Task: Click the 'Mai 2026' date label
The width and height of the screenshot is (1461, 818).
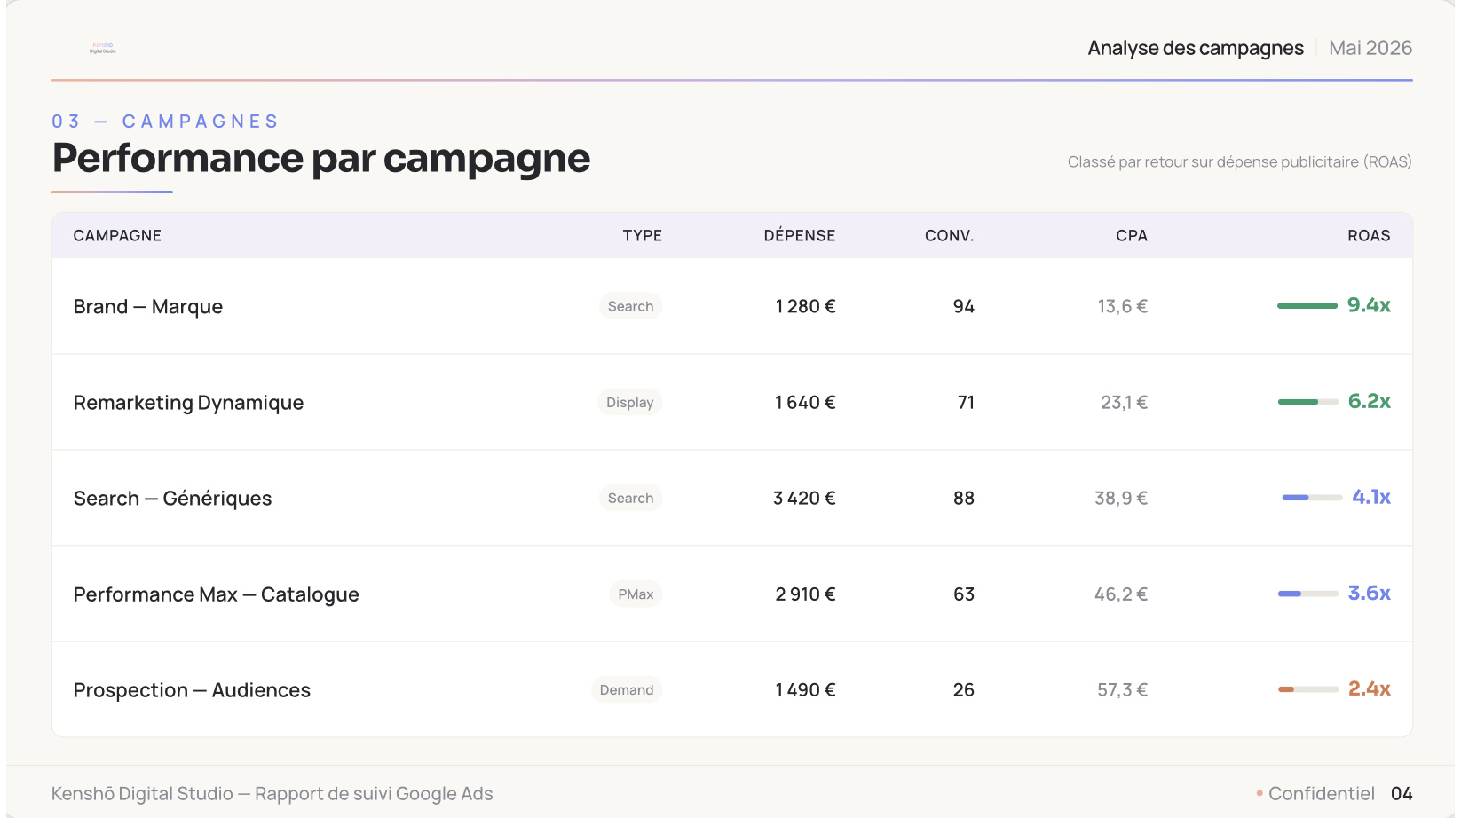Action: click(x=1370, y=48)
